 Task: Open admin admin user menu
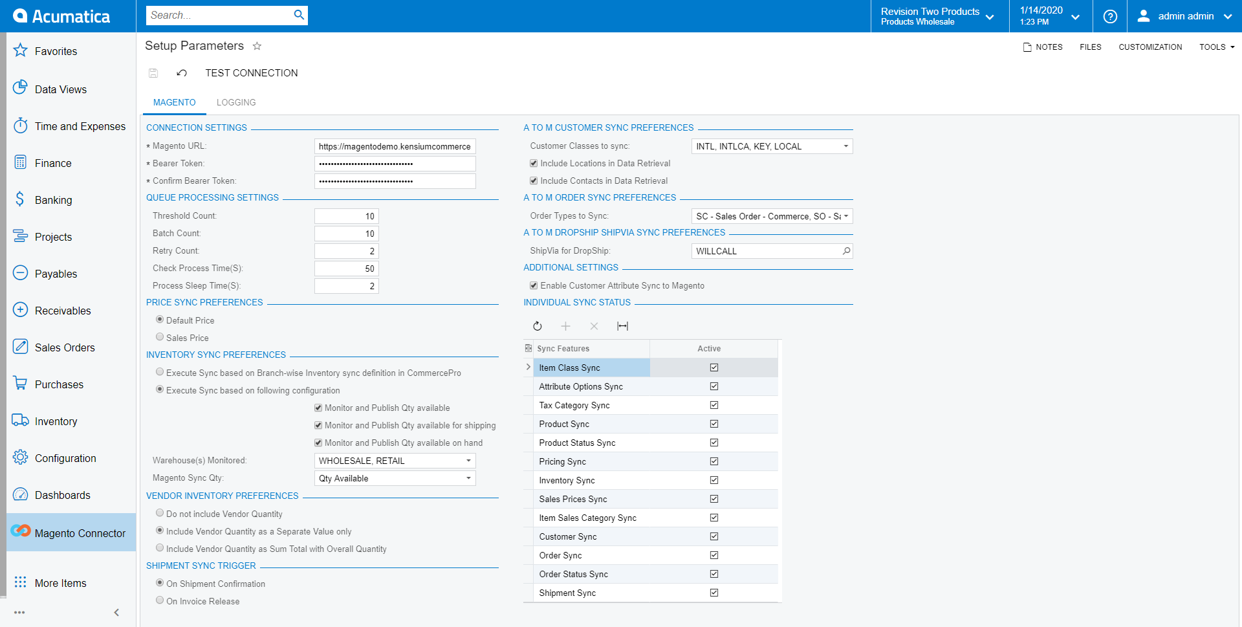pyautogui.click(x=1184, y=16)
